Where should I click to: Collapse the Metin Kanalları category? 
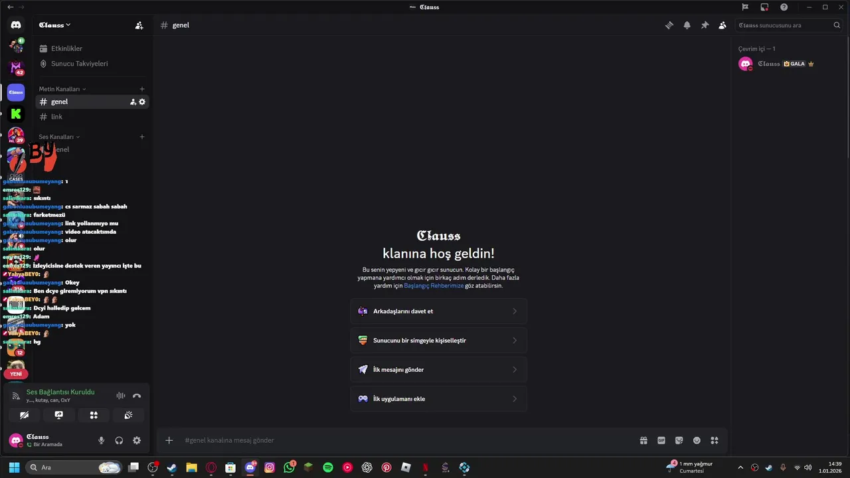coord(62,89)
